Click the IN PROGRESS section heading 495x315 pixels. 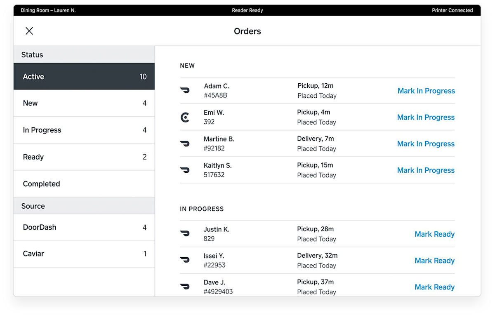[202, 209]
